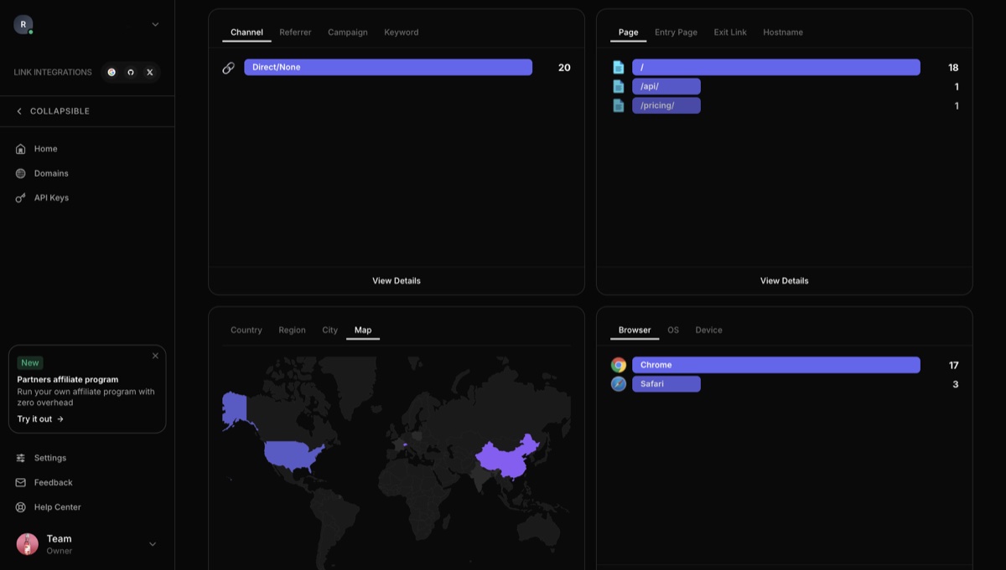Select the OS tab

point(673,330)
